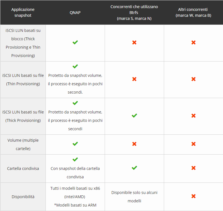The height and width of the screenshot is (211, 223).
Task: Click Btrfs green checkmark for Cartella condivisa
Action: click(134, 168)
